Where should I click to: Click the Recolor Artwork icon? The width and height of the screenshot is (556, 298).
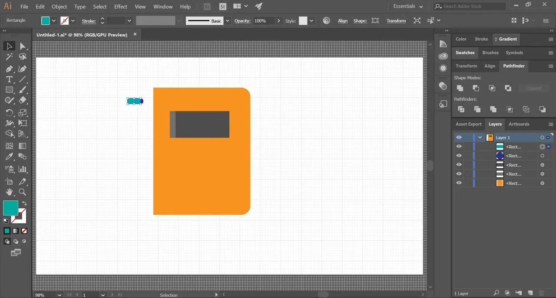tap(327, 20)
